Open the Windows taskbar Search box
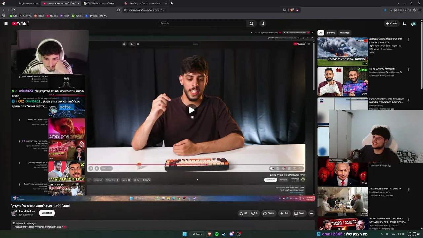This screenshot has height=238, width=423. tap(197, 234)
